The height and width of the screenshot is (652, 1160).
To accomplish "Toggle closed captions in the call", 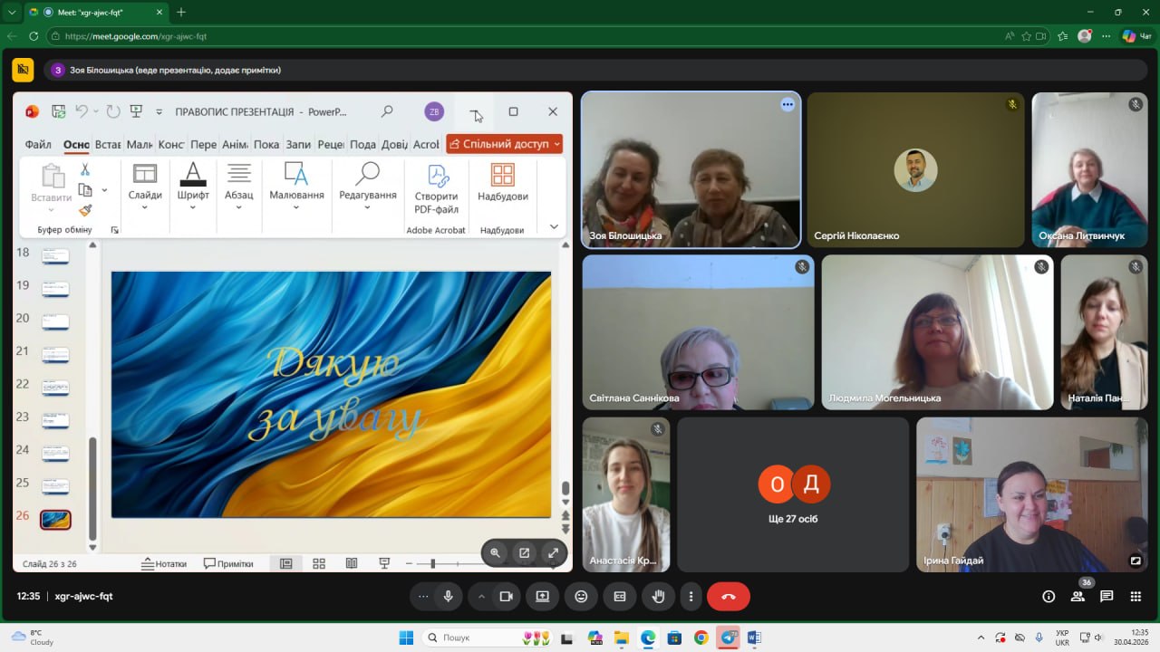I will click(x=620, y=596).
